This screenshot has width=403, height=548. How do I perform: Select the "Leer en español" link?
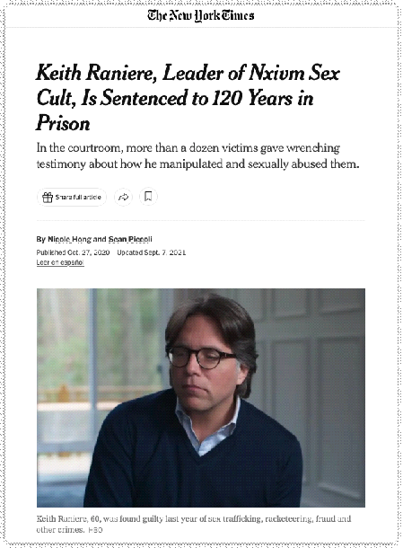click(x=60, y=262)
